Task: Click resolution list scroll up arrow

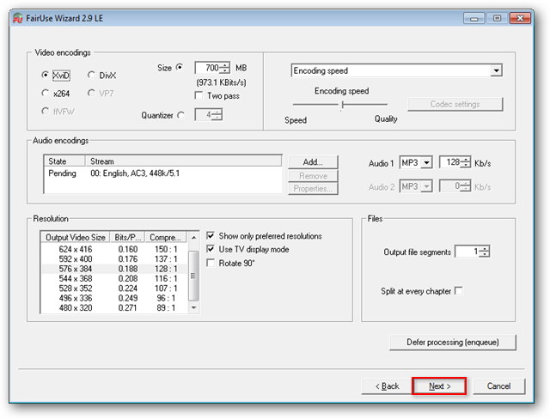Action: (193, 238)
